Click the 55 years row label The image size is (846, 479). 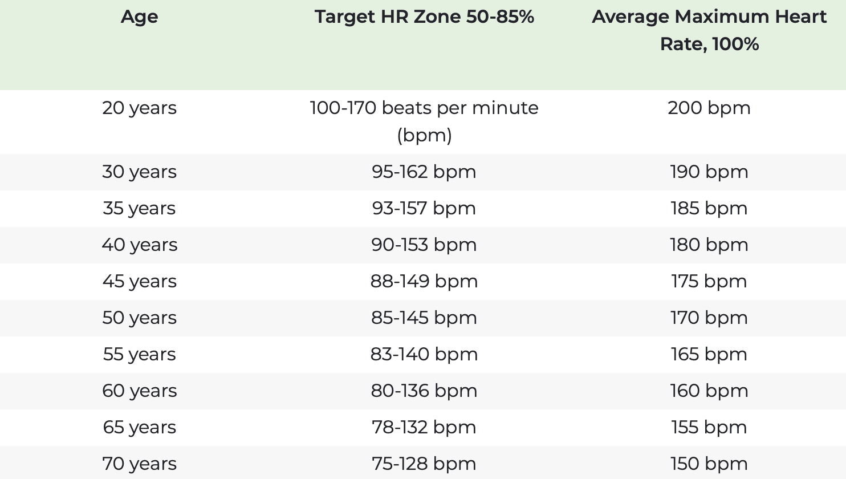tap(139, 354)
